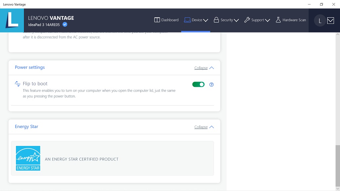Click the IdeaPad 3 14ARE05 device name
The height and width of the screenshot is (191, 340).
pyautogui.click(x=44, y=25)
